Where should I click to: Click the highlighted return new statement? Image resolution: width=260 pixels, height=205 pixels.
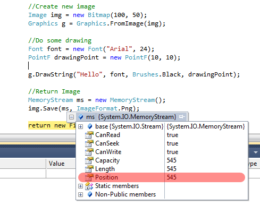coord(52,125)
